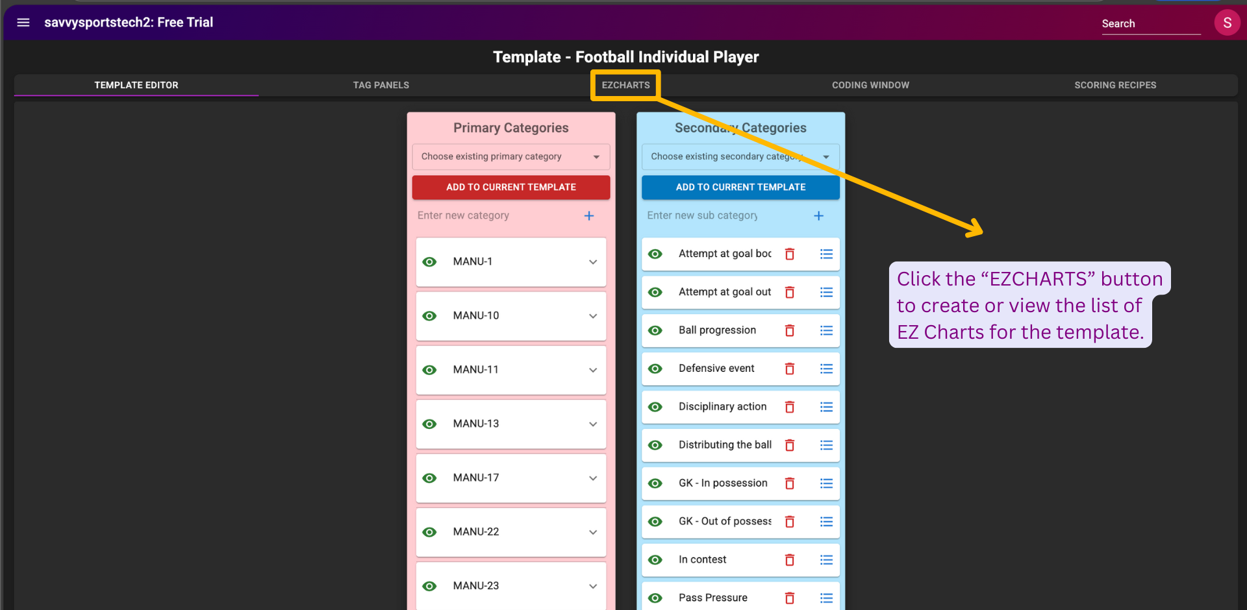Click blue Add to Current Template button
Viewport: 1247px width, 610px height.
(740, 187)
